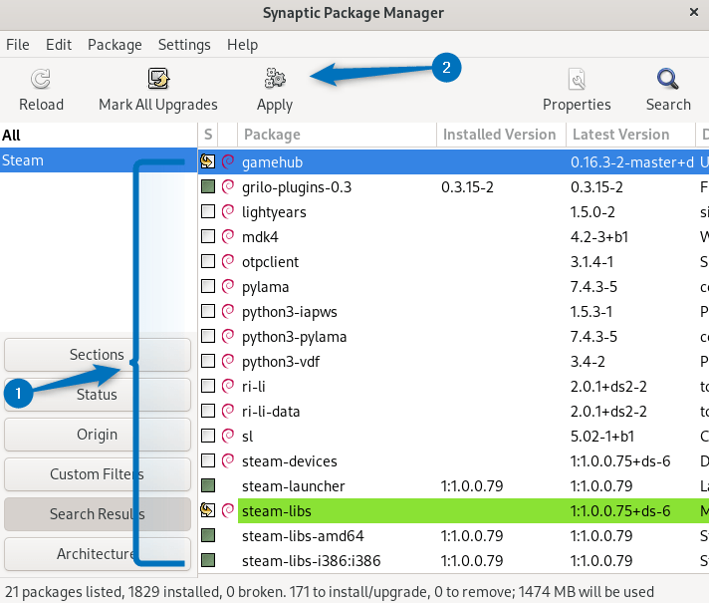The width and height of the screenshot is (709, 603).
Task: Click the Debian swirl icon beside gamehub
Action: point(228,161)
